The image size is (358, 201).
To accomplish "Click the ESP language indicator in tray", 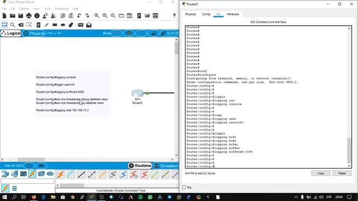I will tap(329, 197).
